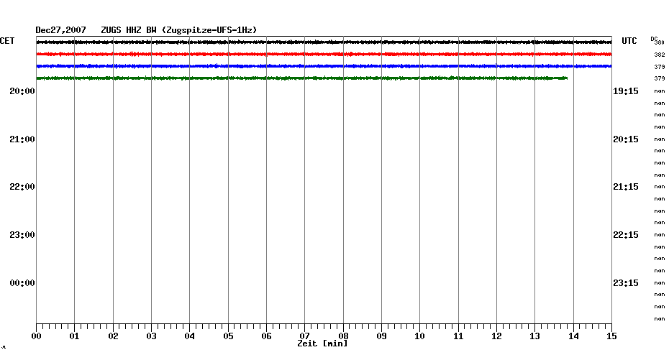Pick minute label 01 on the time axis

tap(74, 336)
